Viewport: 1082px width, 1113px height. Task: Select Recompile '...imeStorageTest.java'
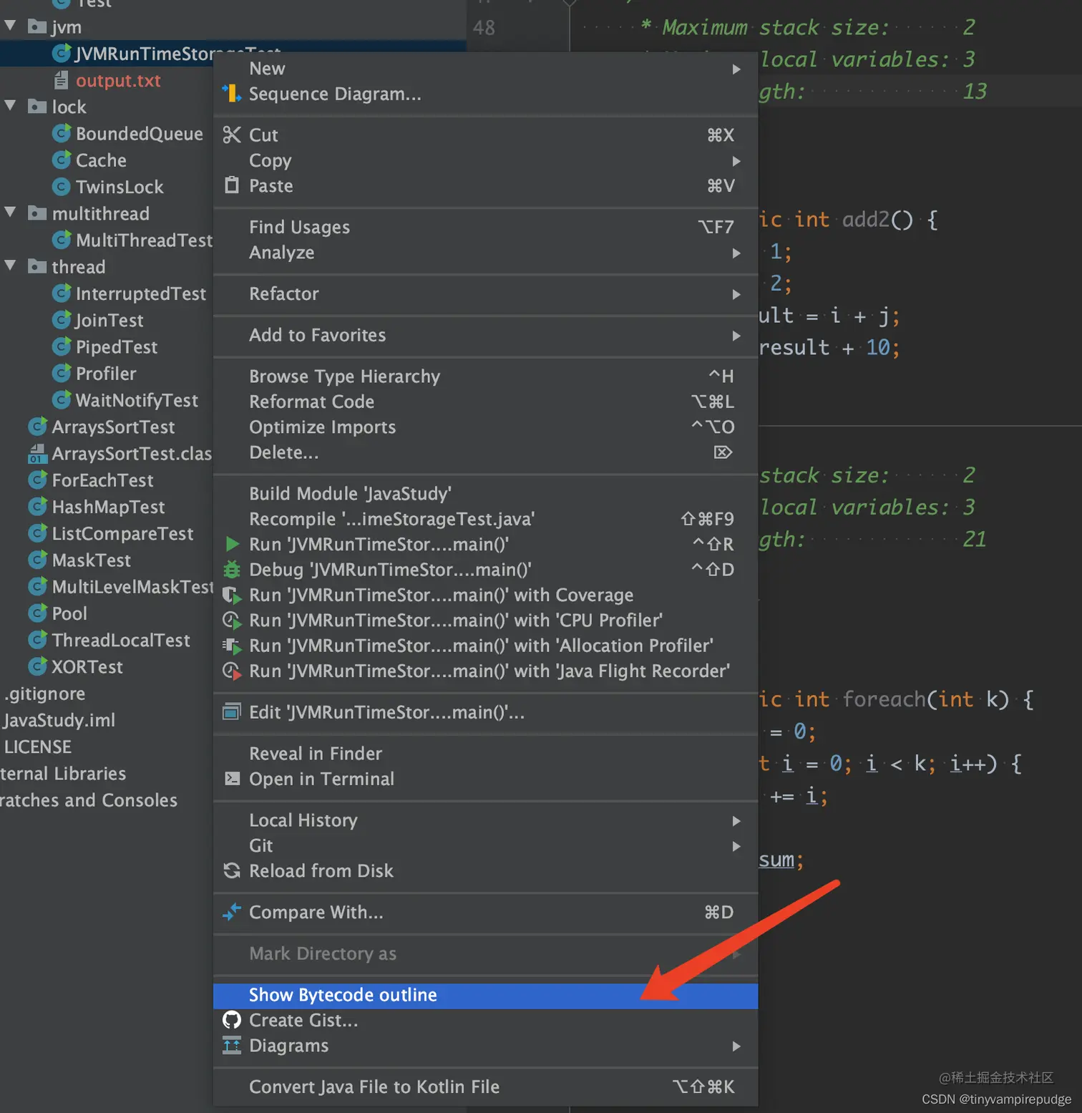486,519
